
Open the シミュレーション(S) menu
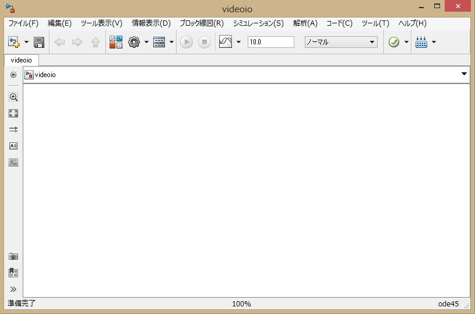click(x=258, y=23)
